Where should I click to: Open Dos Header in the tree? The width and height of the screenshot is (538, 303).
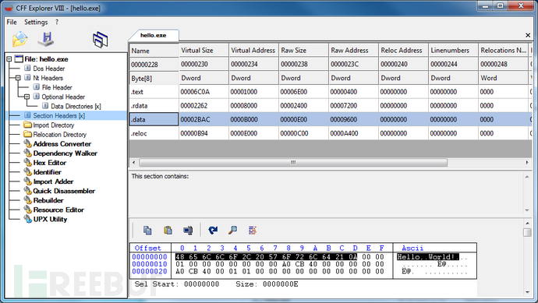pyautogui.click(x=49, y=69)
